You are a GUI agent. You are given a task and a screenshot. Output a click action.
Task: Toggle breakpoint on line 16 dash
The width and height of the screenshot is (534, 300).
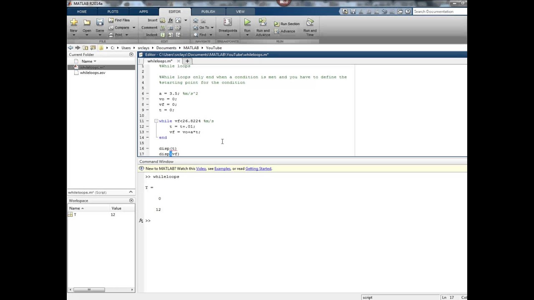(147, 148)
